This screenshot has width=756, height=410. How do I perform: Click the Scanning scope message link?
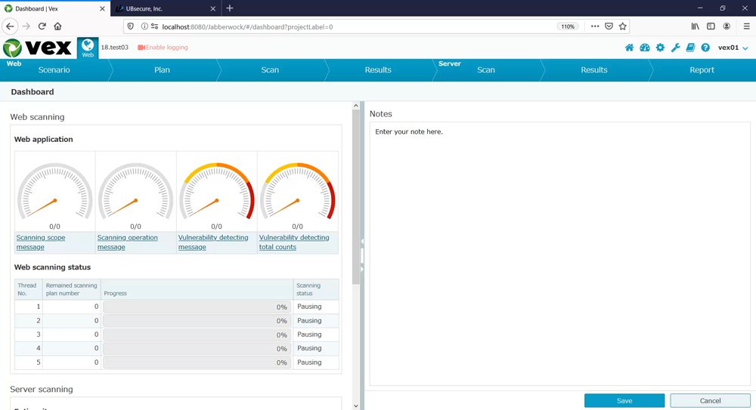[x=41, y=242]
